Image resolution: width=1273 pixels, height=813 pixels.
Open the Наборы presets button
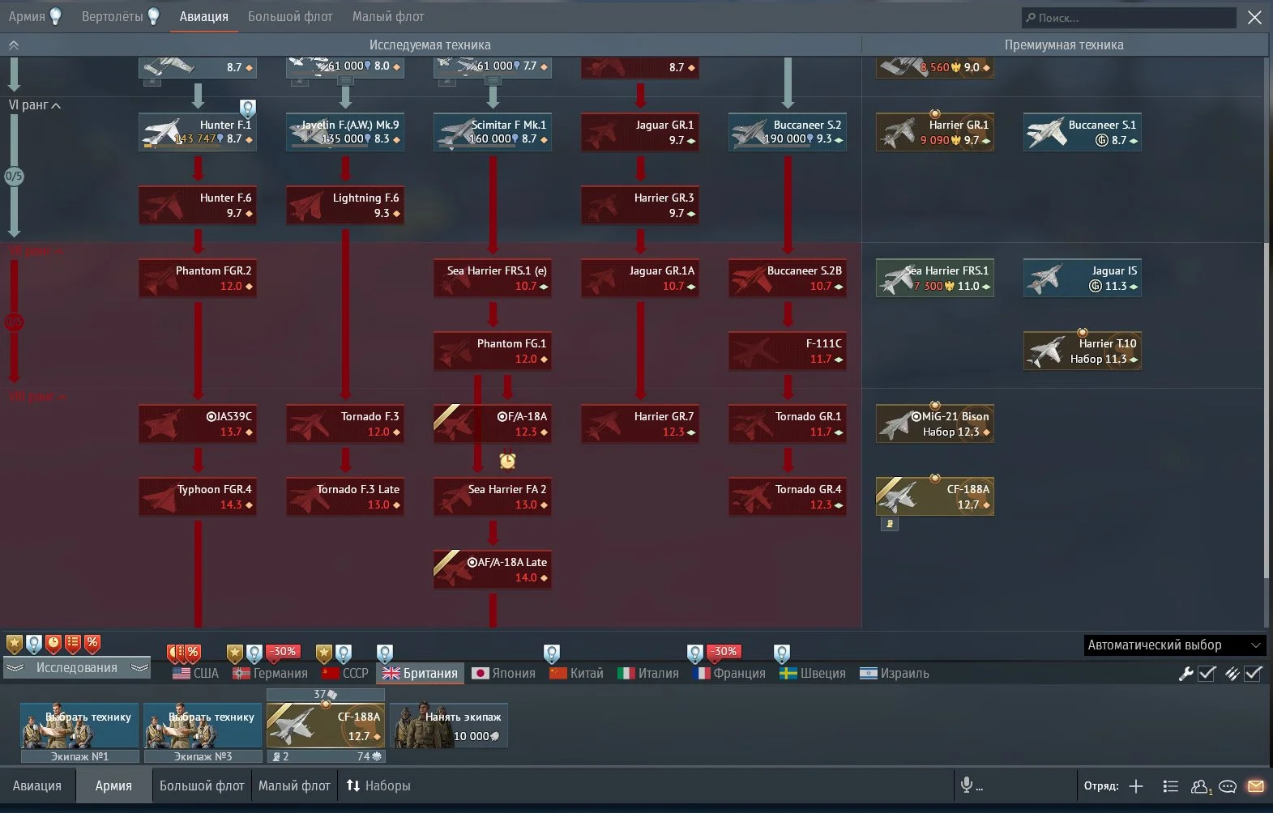[x=378, y=785]
